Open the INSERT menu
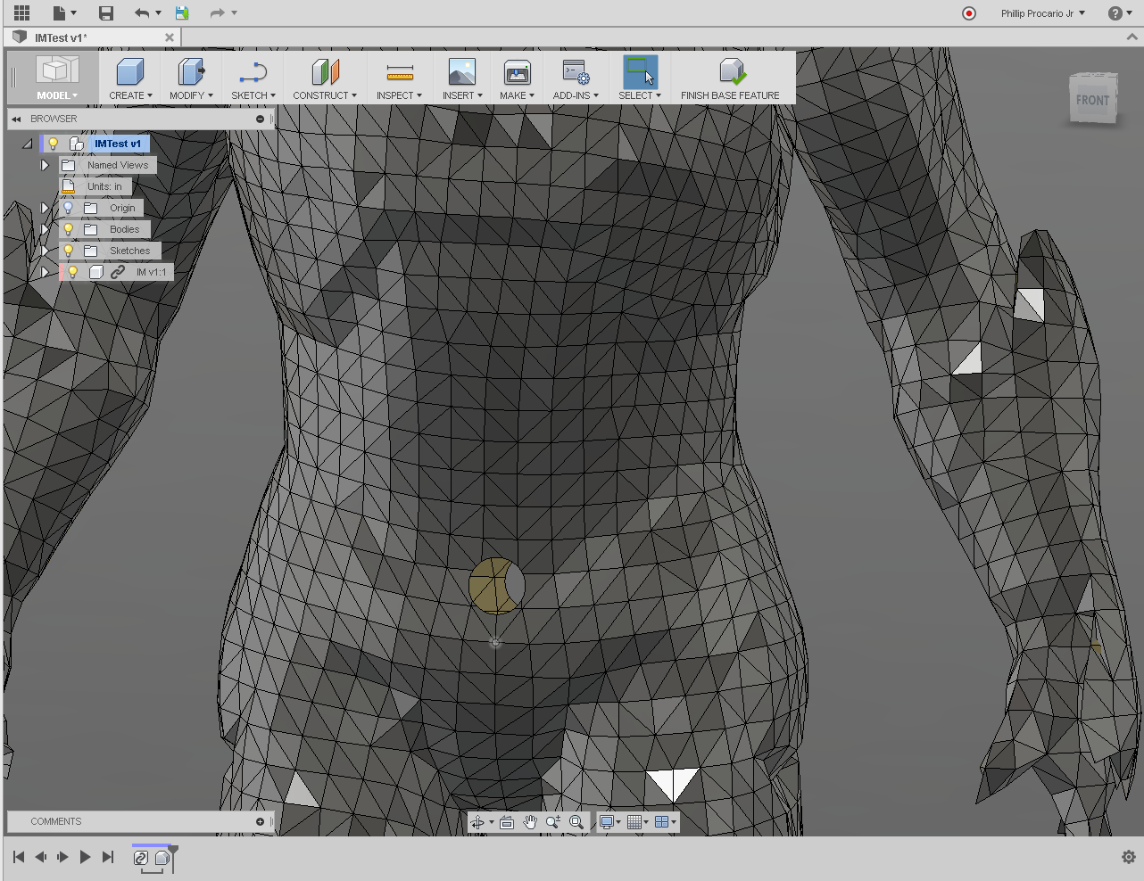Image resolution: width=1144 pixels, height=881 pixels. 462,95
